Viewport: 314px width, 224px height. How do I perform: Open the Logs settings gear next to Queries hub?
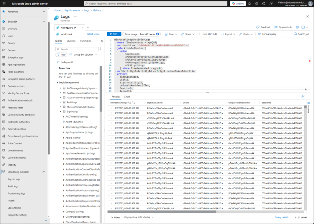point(297,27)
